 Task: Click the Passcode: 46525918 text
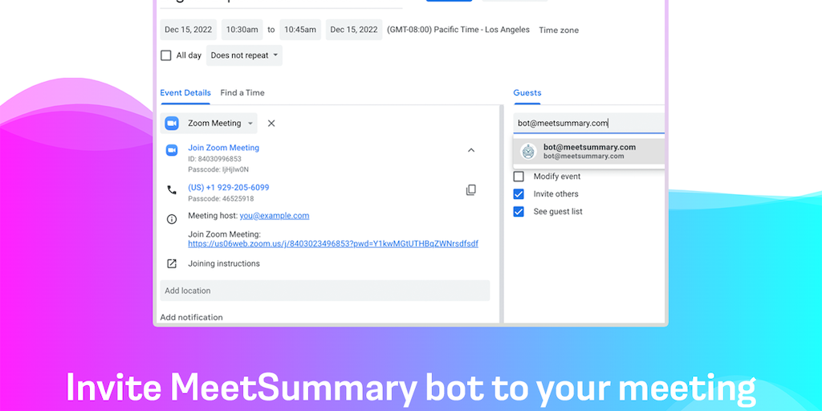pos(222,199)
